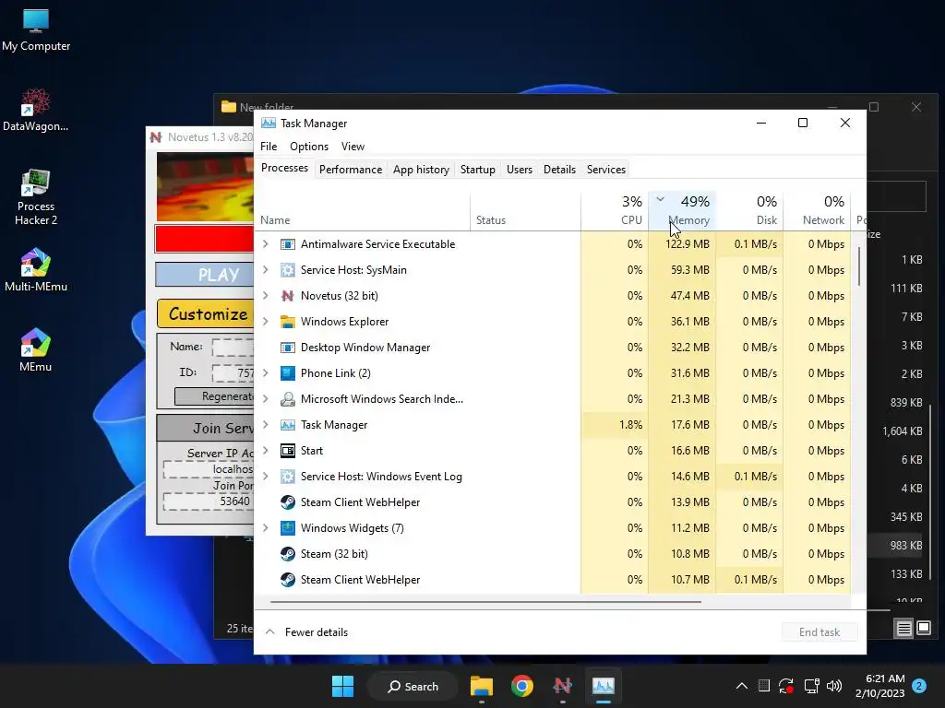Switch to the Startup tab
Screen dimensions: 945x708
tap(478, 170)
